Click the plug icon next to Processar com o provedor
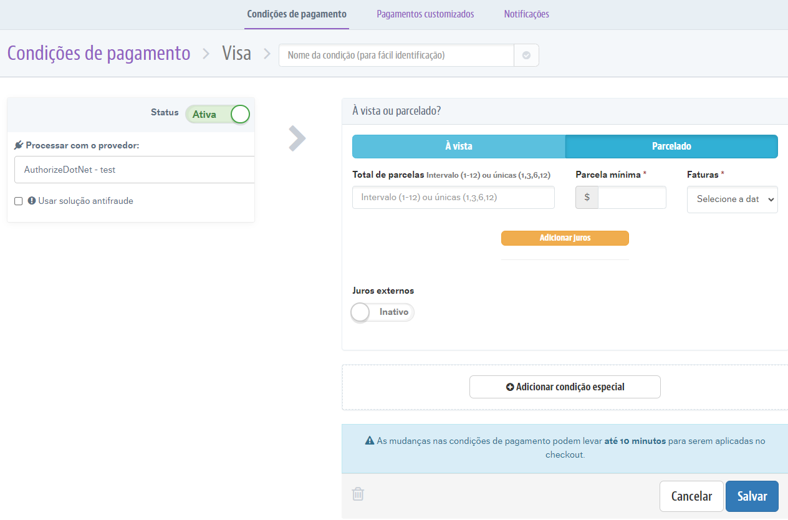Viewport: 788px width, 520px height. [x=19, y=144]
